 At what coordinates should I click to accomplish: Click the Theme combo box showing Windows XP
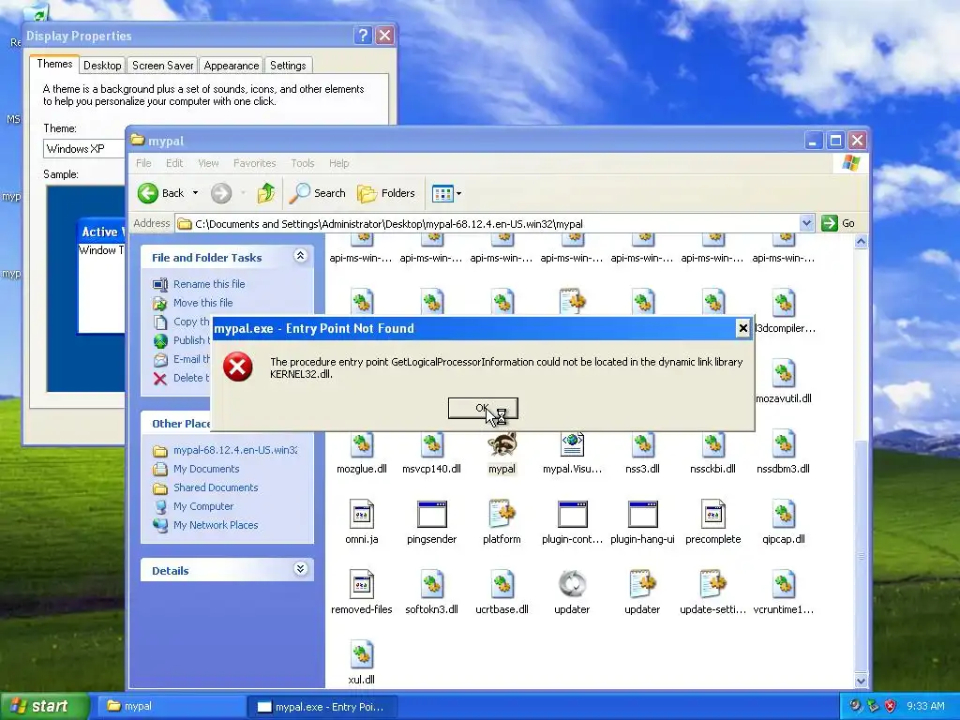tap(84, 149)
